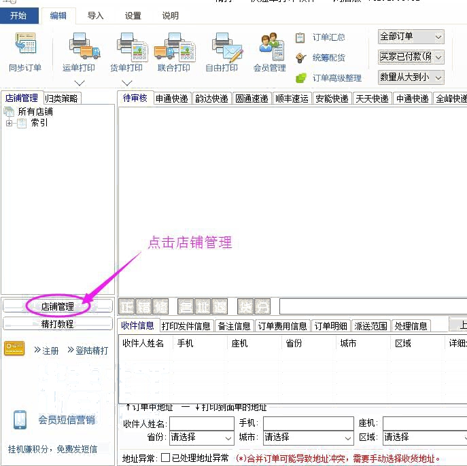
Task: Switch to the 设置 ribbon tab
Action: coord(133,16)
